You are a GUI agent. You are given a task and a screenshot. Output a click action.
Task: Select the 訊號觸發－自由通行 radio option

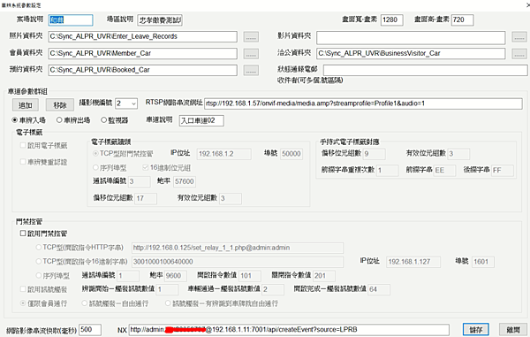click(x=115, y=303)
